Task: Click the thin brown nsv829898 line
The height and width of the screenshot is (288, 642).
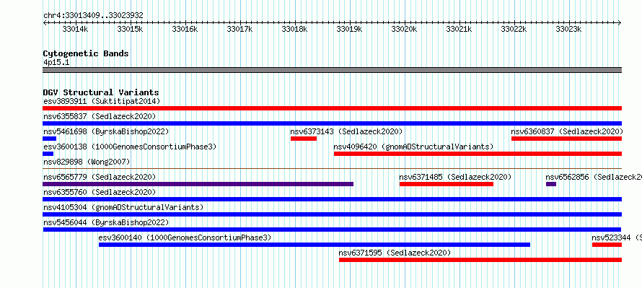Action: click(x=332, y=168)
